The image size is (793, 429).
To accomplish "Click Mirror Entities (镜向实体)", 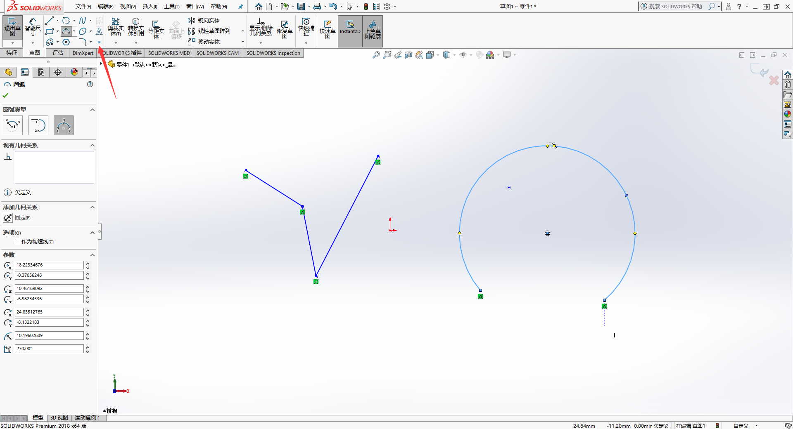I will [204, 20].
